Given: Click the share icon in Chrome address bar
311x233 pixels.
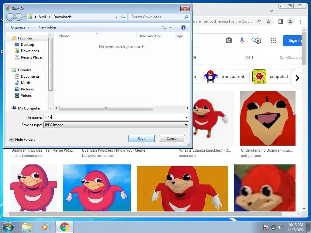Looking at the screenshot, I should coord(259,22).
